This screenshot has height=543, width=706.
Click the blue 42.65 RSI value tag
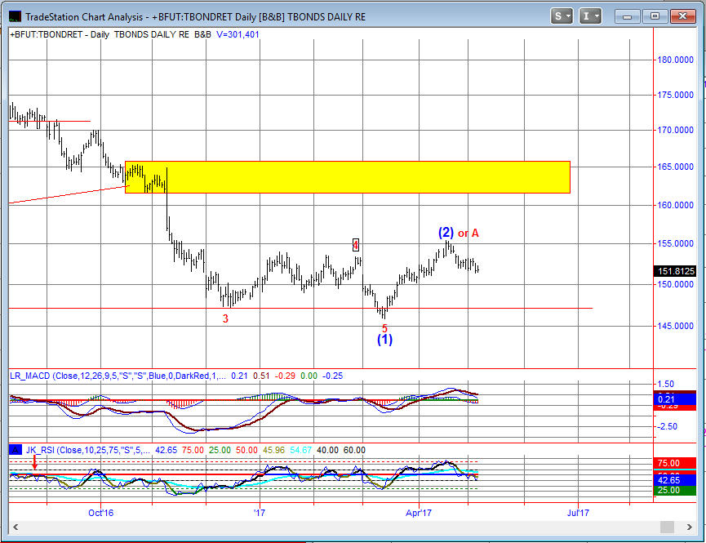pyautogui.click(x=674, y=480)
